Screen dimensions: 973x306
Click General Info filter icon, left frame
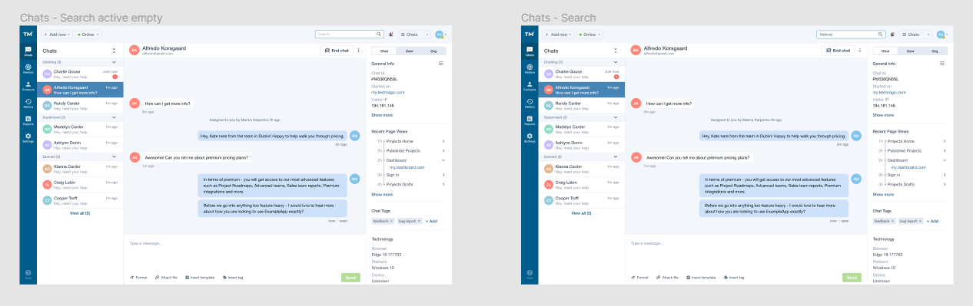440,64
